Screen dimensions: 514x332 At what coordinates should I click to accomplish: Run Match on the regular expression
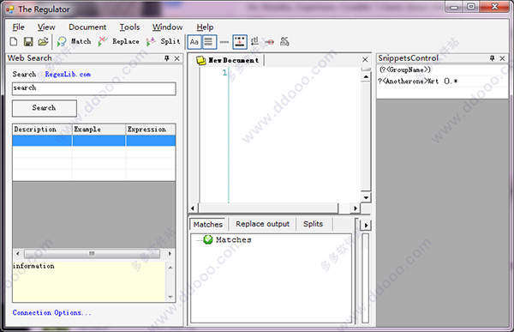[x=74, y=42]
